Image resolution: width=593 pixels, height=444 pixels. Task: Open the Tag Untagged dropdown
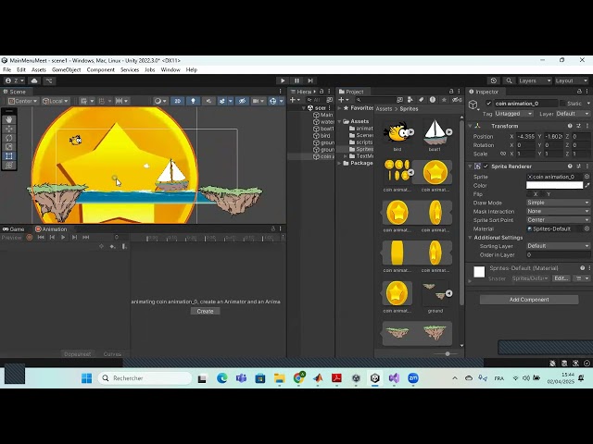click(513, 114)
